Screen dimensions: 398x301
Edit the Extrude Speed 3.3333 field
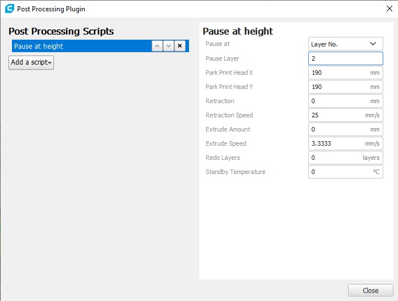pyautogui.click(x=346, y=143)
